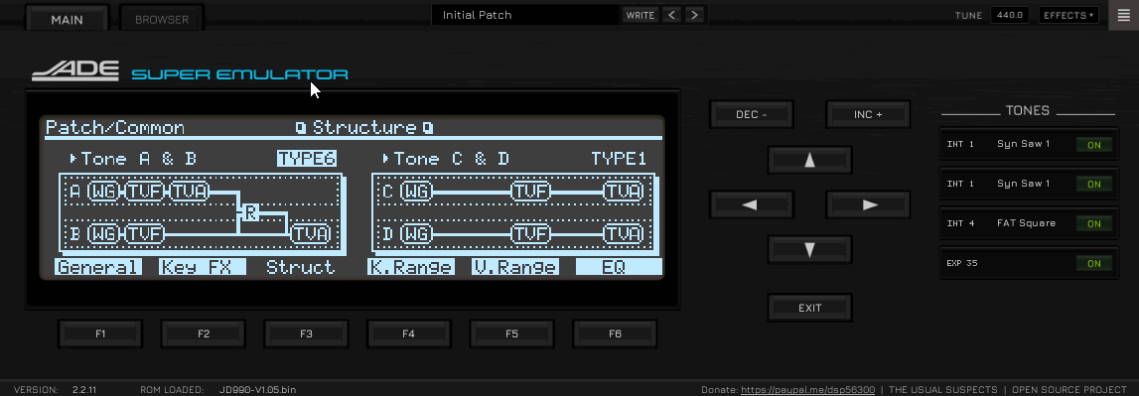Open the Struct LCD page
The width and height of the screenshot is (1139, 396).
pyautogui.click(x=300, y=267)
